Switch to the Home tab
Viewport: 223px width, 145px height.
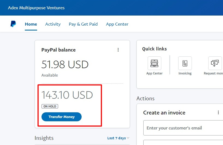click(31, 24)
